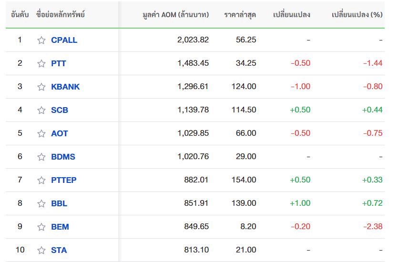
Task: Add CPALL to favorites with star icon
Action: 41,40
